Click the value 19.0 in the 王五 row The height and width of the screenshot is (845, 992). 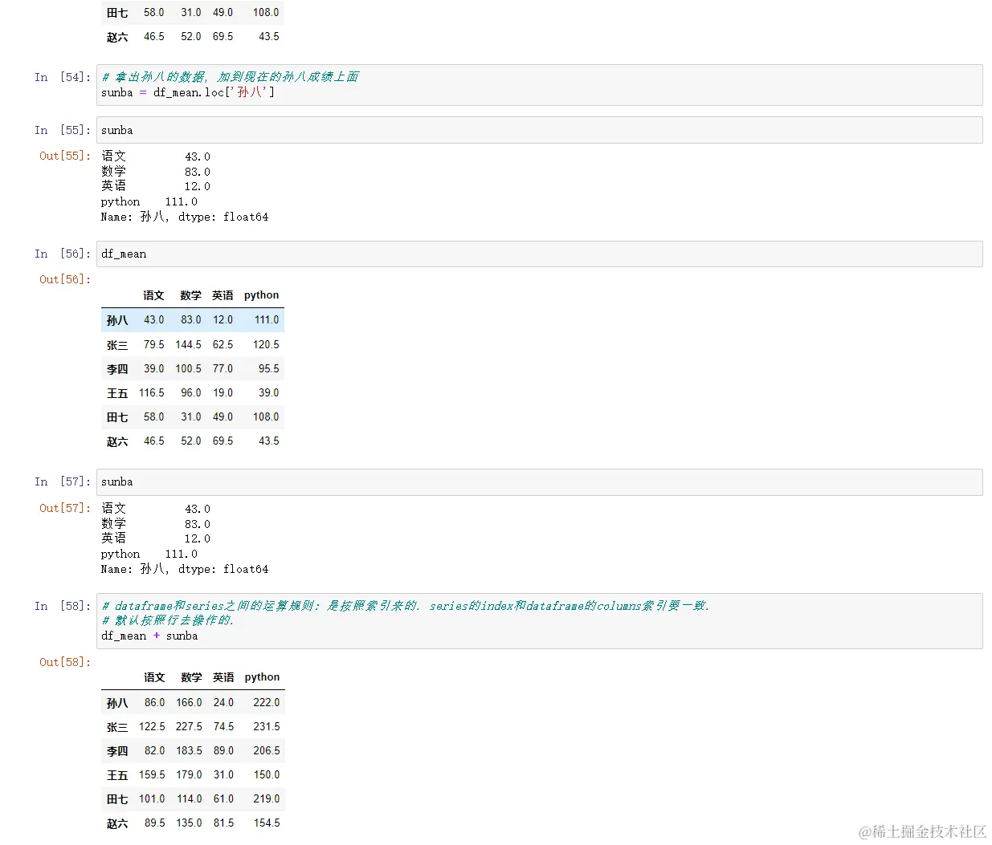(x=223, y=392)
